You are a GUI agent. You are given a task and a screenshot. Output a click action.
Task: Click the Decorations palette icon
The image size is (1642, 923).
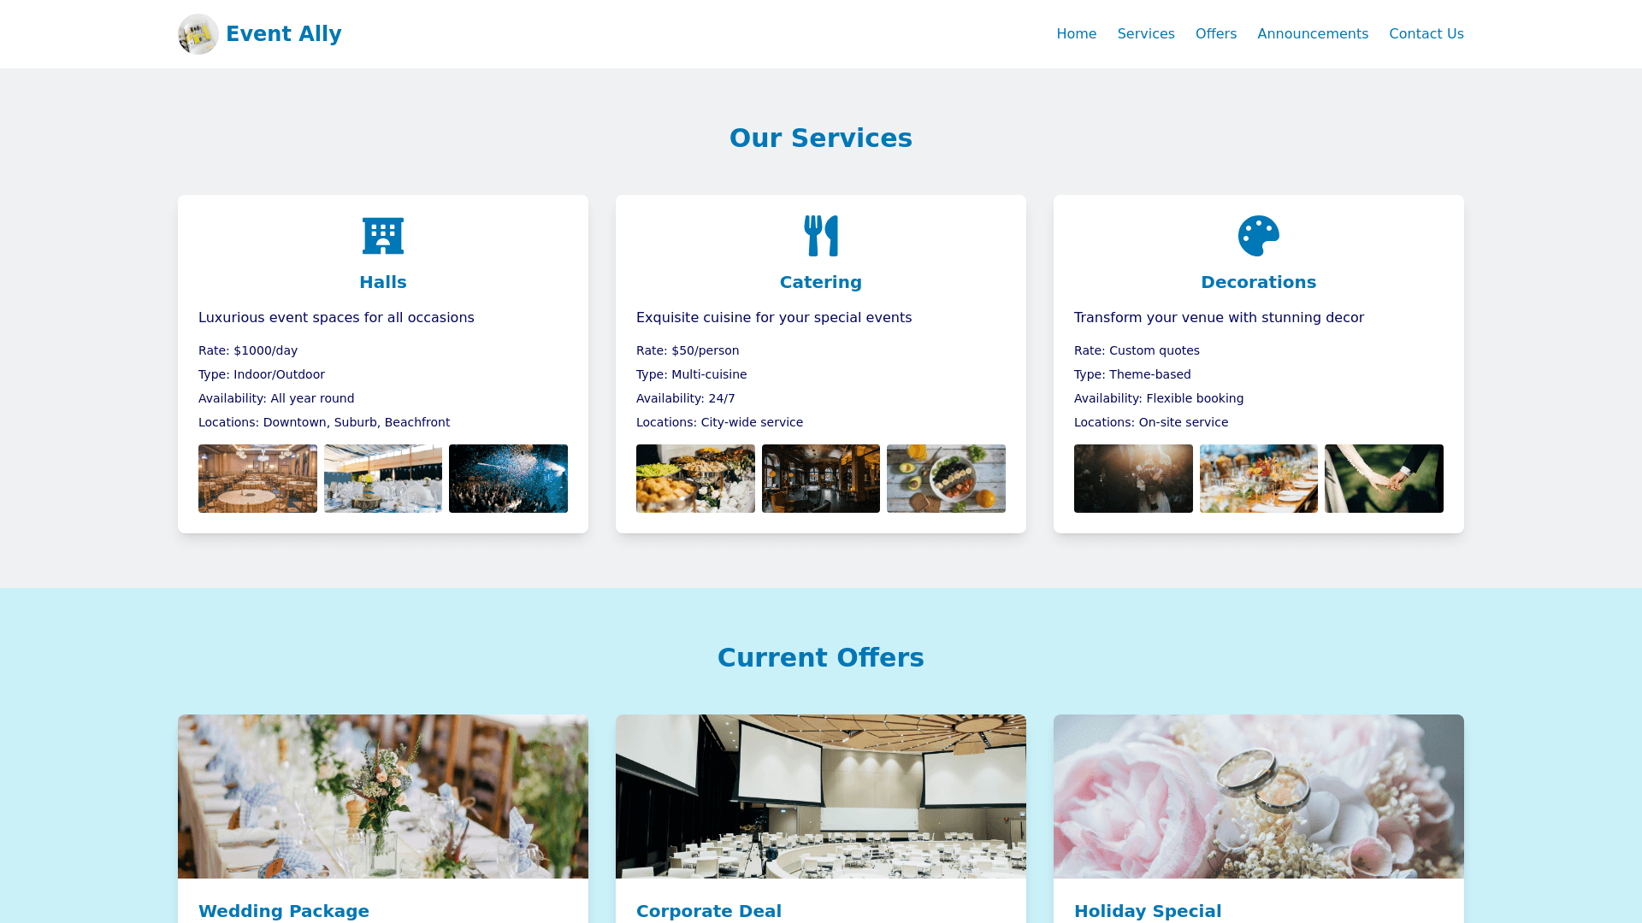(x=1258, y=236)
